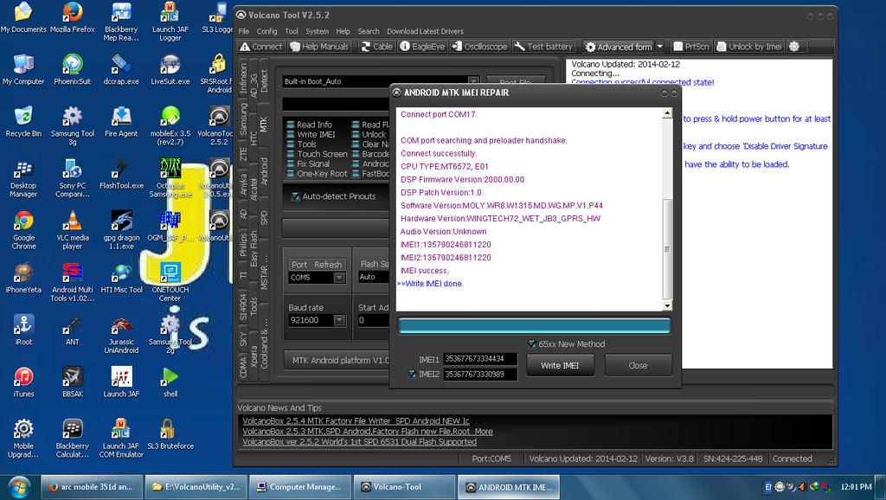Toggle the Auto-detect Pinouts checkbox
Screen dimensions: 886x500
coord(295,196)
